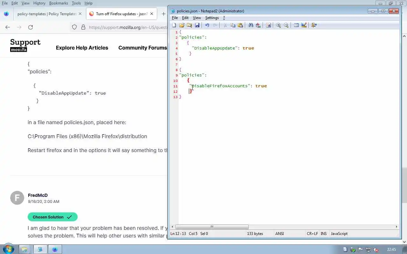Screen dimensions: 407x254
Task: Open customize schemes icon in Notepad2
Action: pos(304,25)
